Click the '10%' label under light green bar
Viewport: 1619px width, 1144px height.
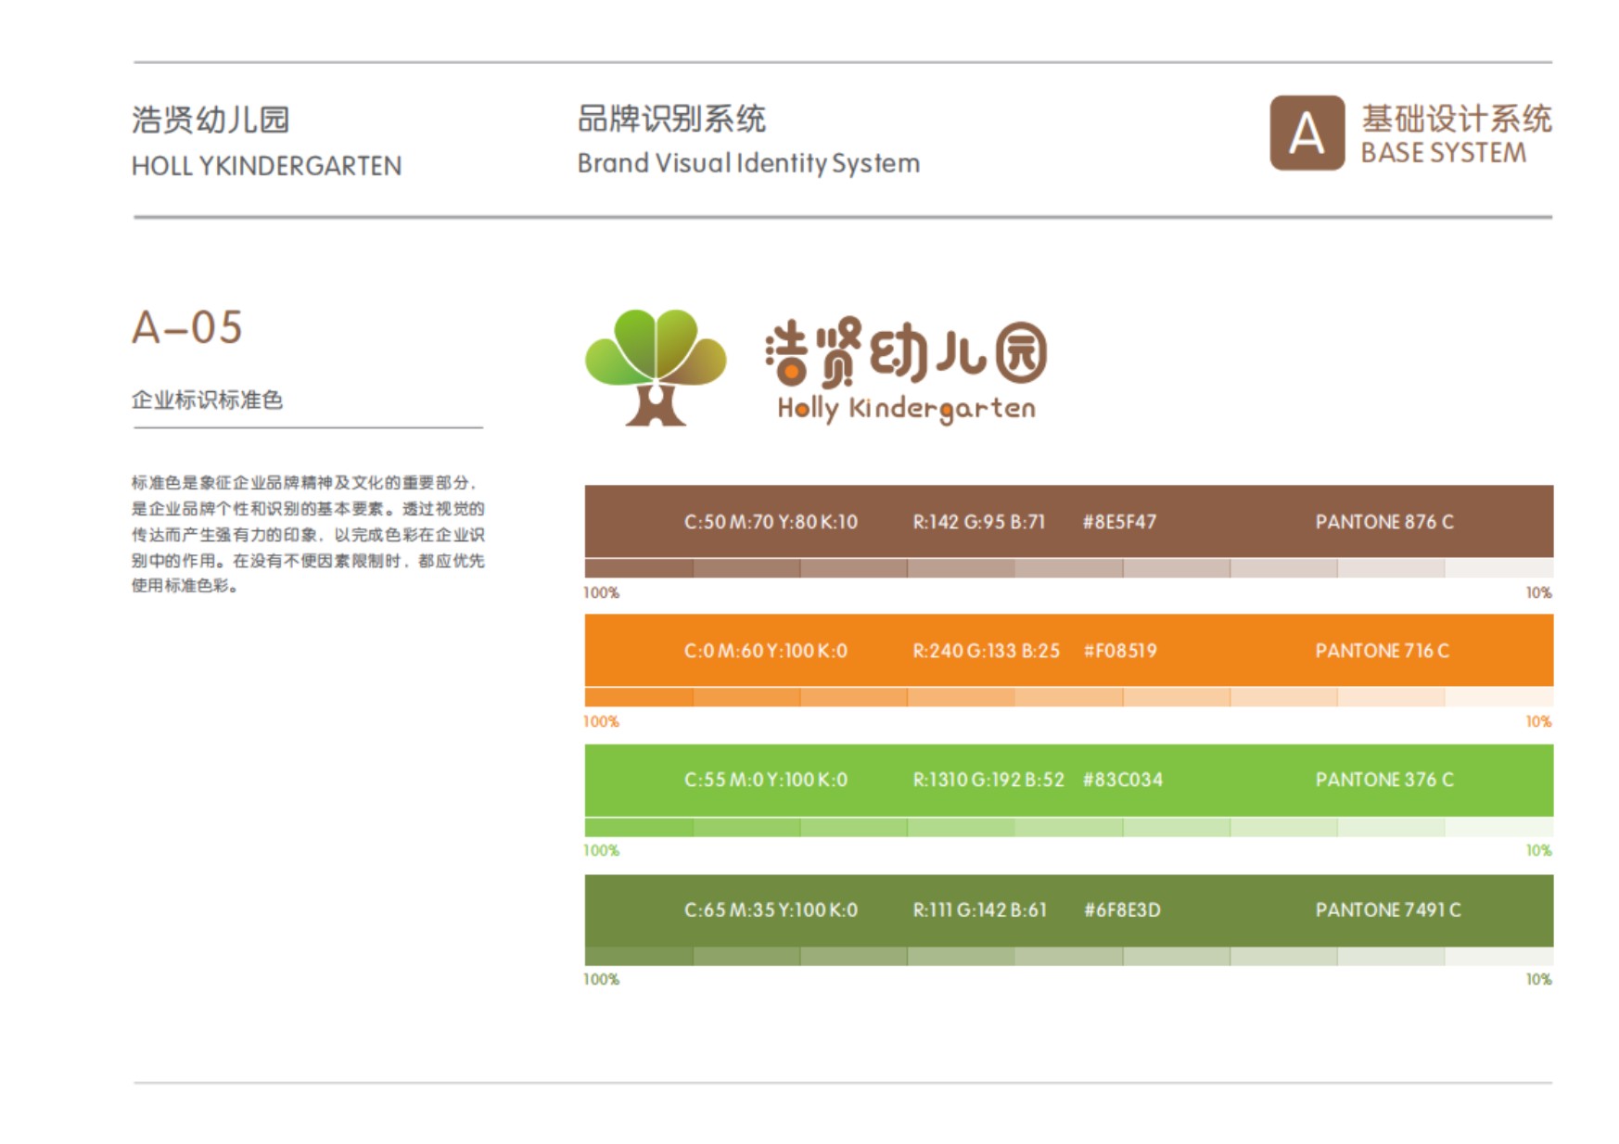pyautogui.click(x=1539, y=850)
